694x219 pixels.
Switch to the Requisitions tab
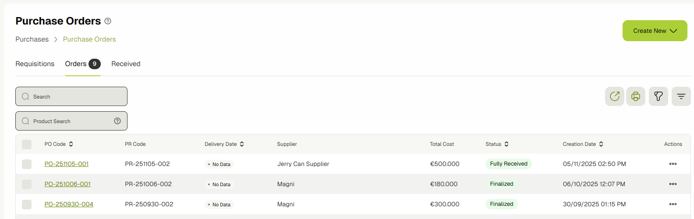click(x=35, y=64)
